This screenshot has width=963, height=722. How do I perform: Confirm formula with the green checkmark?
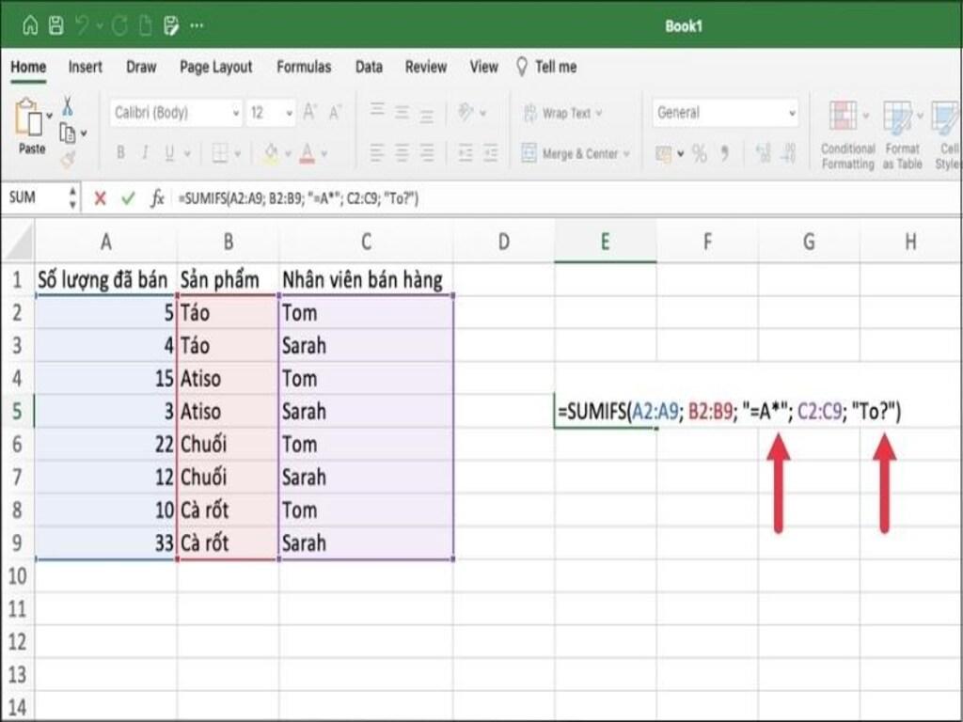click(x=128, y=196)
